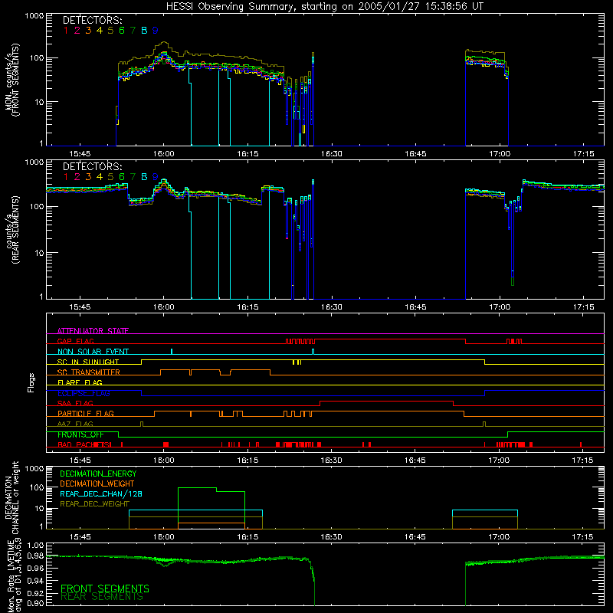Select yellow detector 4 in front segments legend
This screenshot has height=613, width=613.
(100, 31)
